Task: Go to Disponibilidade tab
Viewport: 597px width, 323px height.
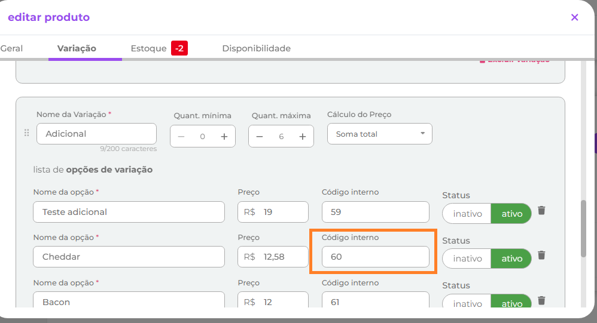Action: tap(256, 48)
